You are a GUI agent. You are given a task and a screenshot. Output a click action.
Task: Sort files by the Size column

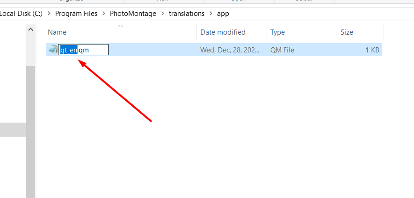point(360,32)
